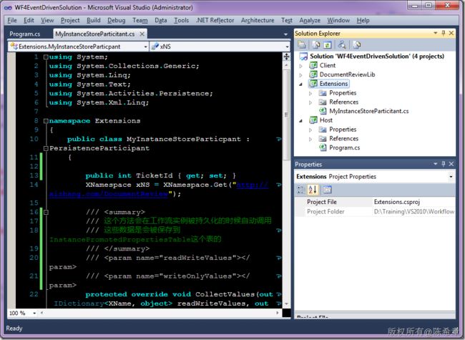Open Solution Explorer window position dropdown
Screen dimensions: 465x340
436,33
